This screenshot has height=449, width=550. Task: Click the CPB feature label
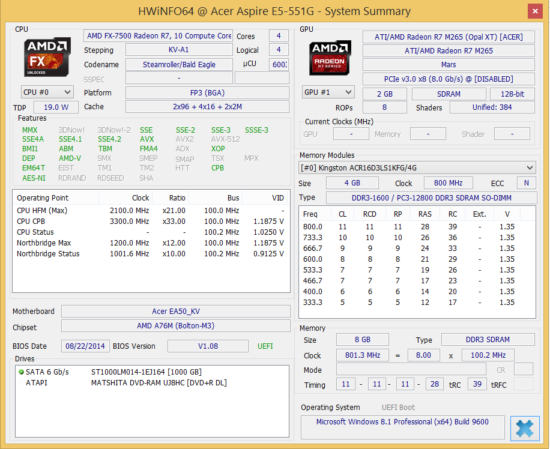217,168
